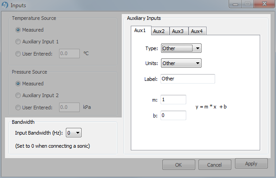The width and height of the screenshot is (276, 178).
Task: Click the m slope input field
Action: coord(173,100)
